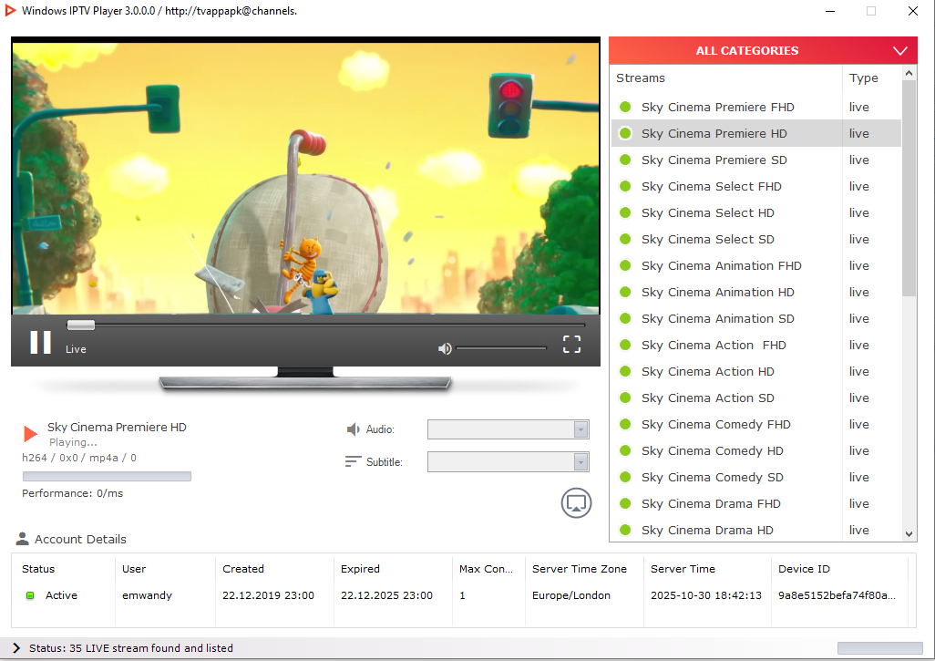Click the green Active status indicator

click(x=30, y=595)
